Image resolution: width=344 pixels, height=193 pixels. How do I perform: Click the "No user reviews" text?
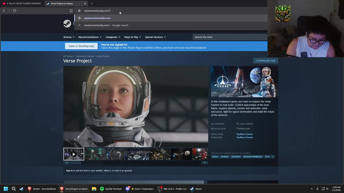click(x=245, y=124)
